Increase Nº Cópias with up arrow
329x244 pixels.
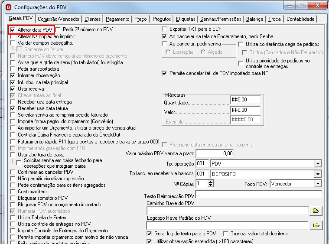coord(211,182)
